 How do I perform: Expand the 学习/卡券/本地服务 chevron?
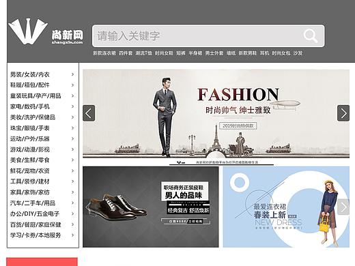pyautogui.click(x=72, y=235)
